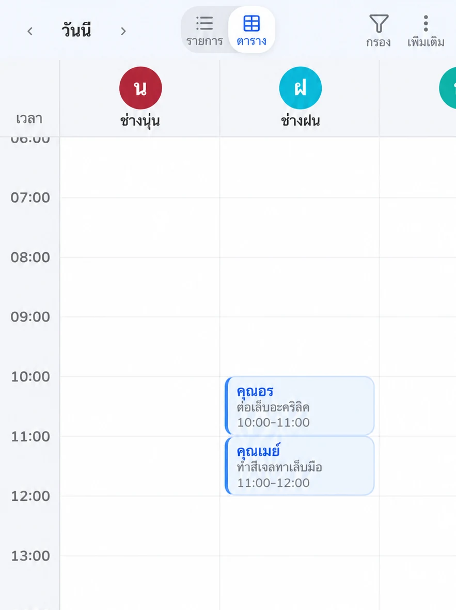Select ช่างฝน column name label
The width and height of the screenshot is (456, 610).
click(300, 121)
